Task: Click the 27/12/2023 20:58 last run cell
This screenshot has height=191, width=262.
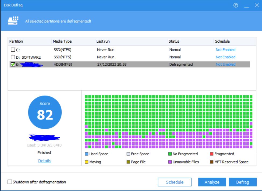Action: tap(112, 64)
